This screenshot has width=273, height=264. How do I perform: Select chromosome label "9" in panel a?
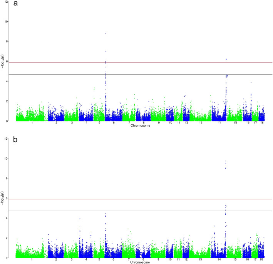[x=159, y=123]
